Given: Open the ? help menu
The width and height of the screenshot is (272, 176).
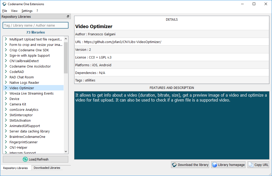Looking at the screenshot, I should point(37,11).
